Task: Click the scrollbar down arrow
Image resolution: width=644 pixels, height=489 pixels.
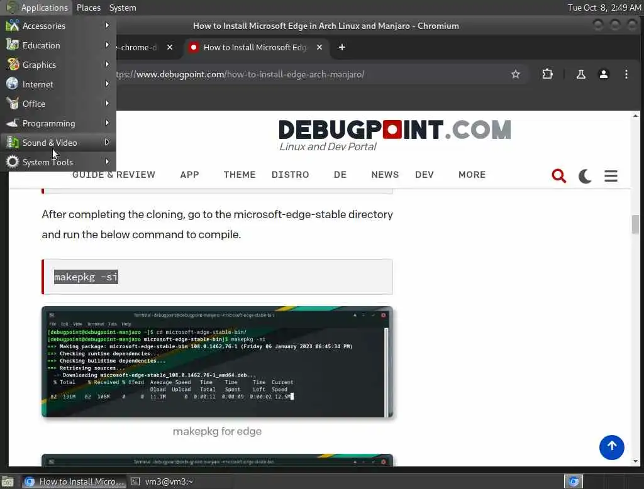Action: coord(635,461)
